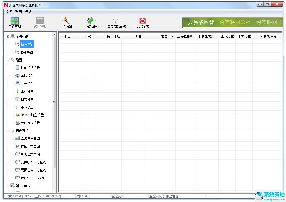Screen dimensions: 286x202
Task: Open the 操作 menu
Action: [x=8, y=12]
